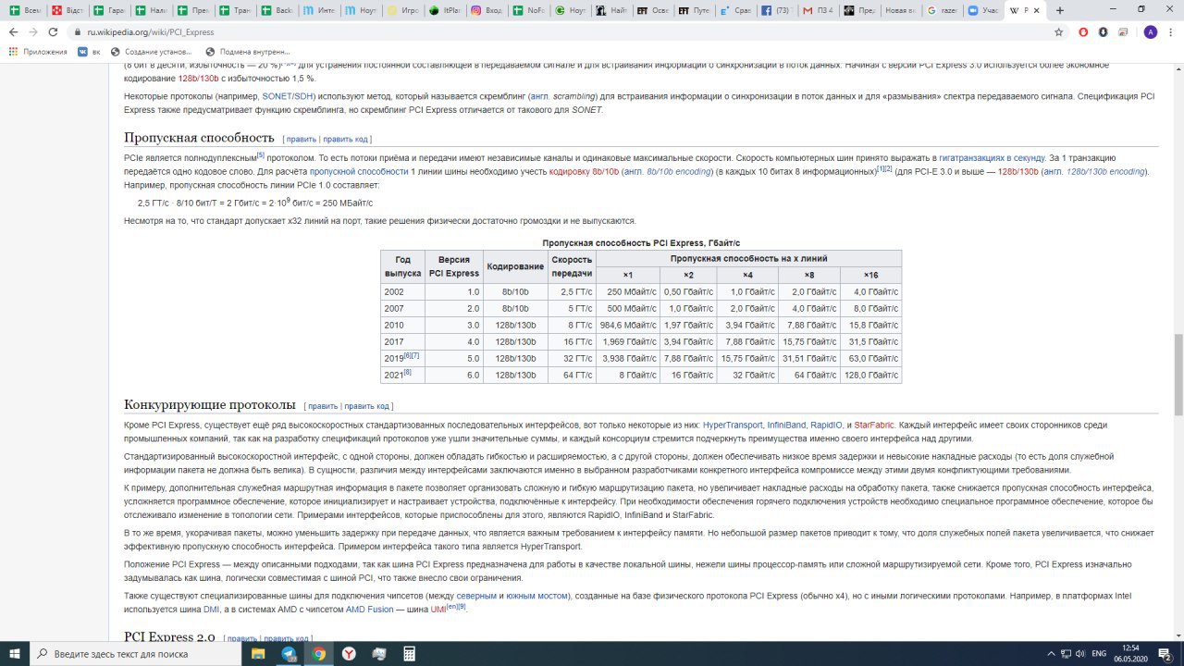Click править next to Конкурирующие протоколы
The image size is (1184, 666).
(323, 405)
